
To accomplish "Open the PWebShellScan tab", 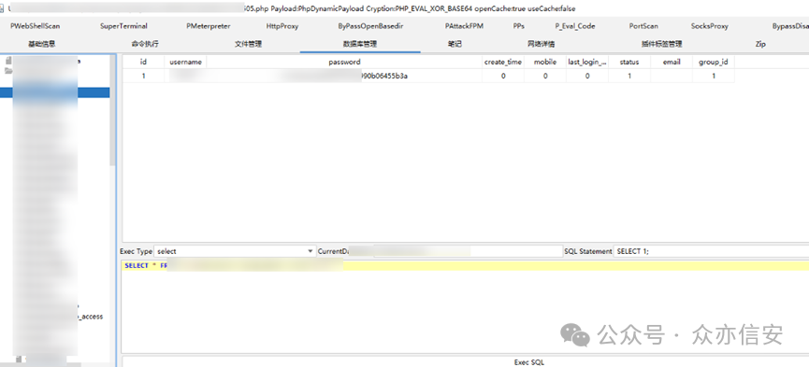I will click(x=36, y=26).
